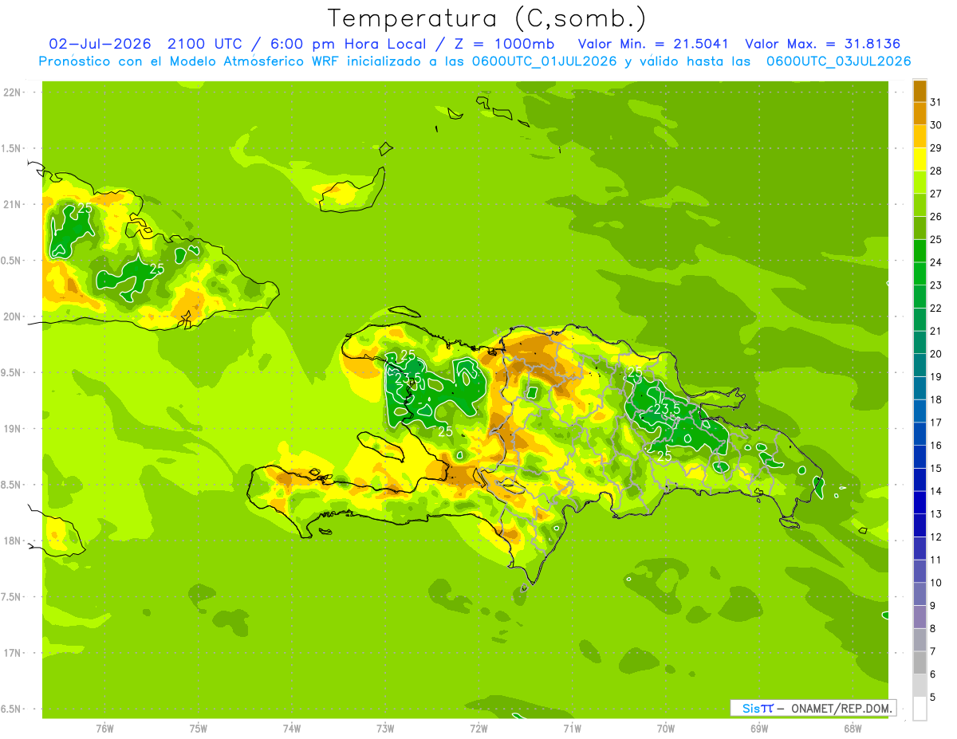Pick the green swatch between 23 and 24

tap(920, 273)
